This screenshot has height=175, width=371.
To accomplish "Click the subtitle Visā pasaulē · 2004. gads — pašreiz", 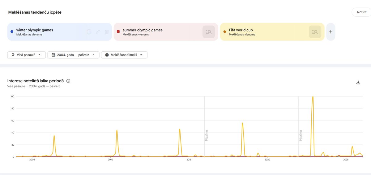I will 34,86.
